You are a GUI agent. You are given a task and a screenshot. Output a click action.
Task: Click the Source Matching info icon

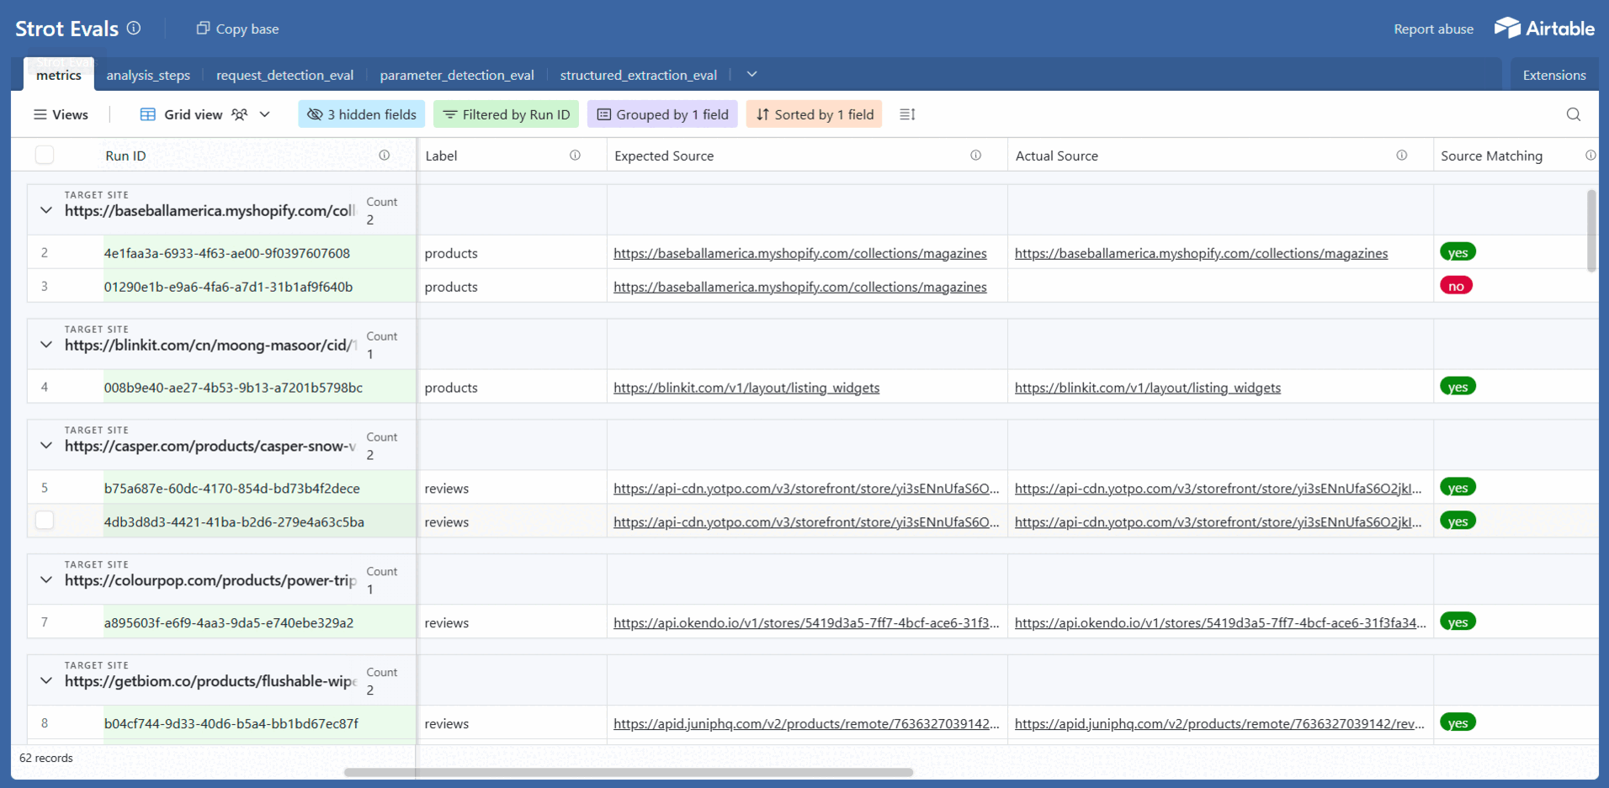(x=1590, y=155)
